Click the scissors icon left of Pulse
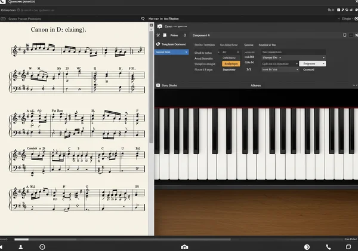The image size is (358, 251). 158,35
